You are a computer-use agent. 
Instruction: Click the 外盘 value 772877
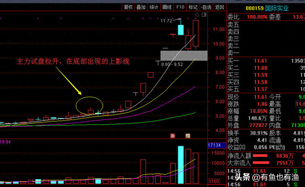(258, 125)
